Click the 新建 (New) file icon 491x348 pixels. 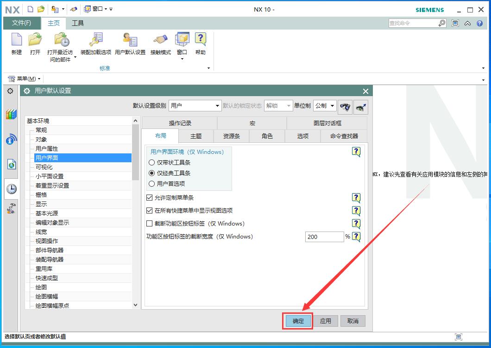pos(16,41)
